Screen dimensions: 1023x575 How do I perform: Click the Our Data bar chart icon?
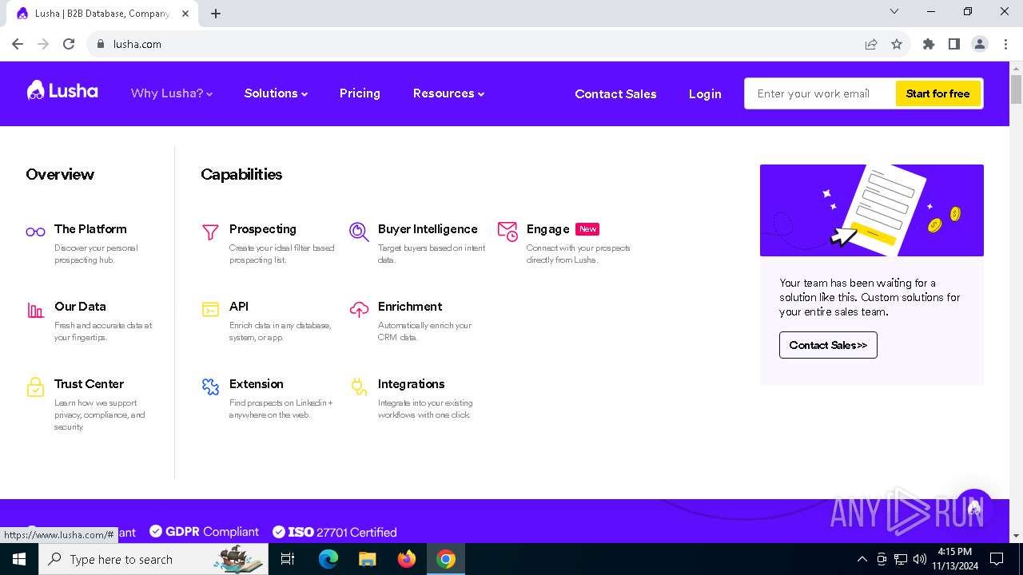pyautogui.click(x=35, y=310)
